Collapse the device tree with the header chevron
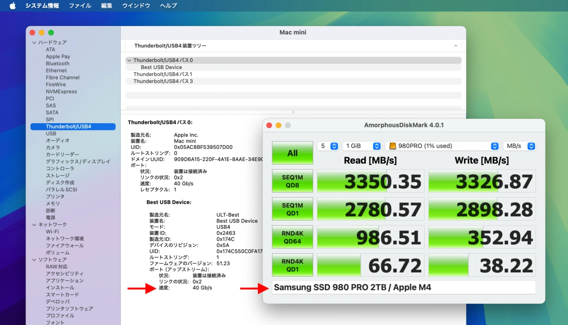Screen dimensions: 568x325 tap(455, 45)
